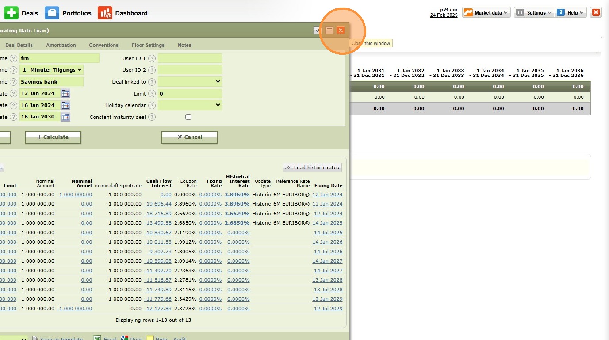Click the checkmark icon in the loan title bar

[x=317, y=30]
